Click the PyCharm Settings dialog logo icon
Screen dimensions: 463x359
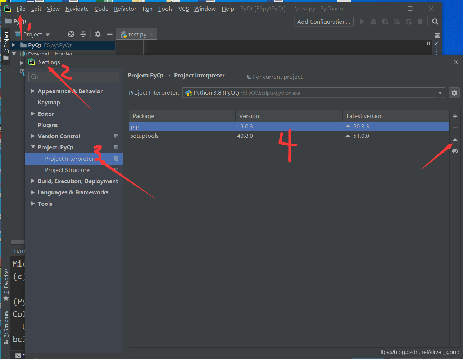click(x=32, y=62)
